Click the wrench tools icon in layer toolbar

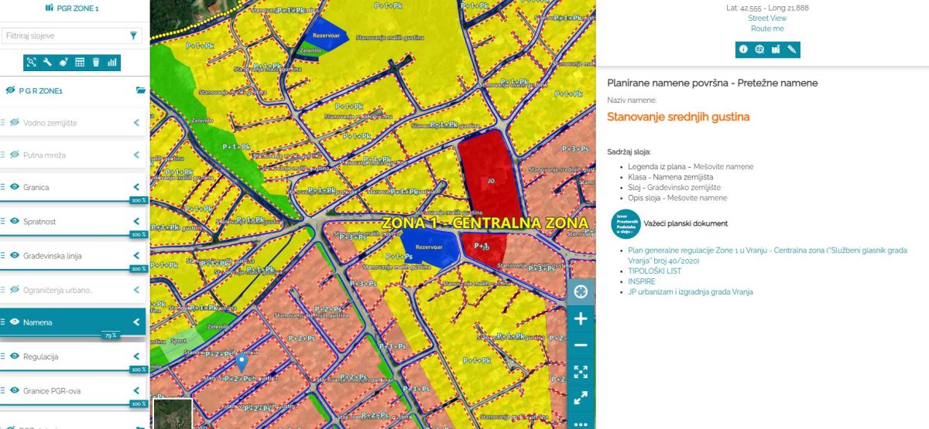[x=47, y=63]
